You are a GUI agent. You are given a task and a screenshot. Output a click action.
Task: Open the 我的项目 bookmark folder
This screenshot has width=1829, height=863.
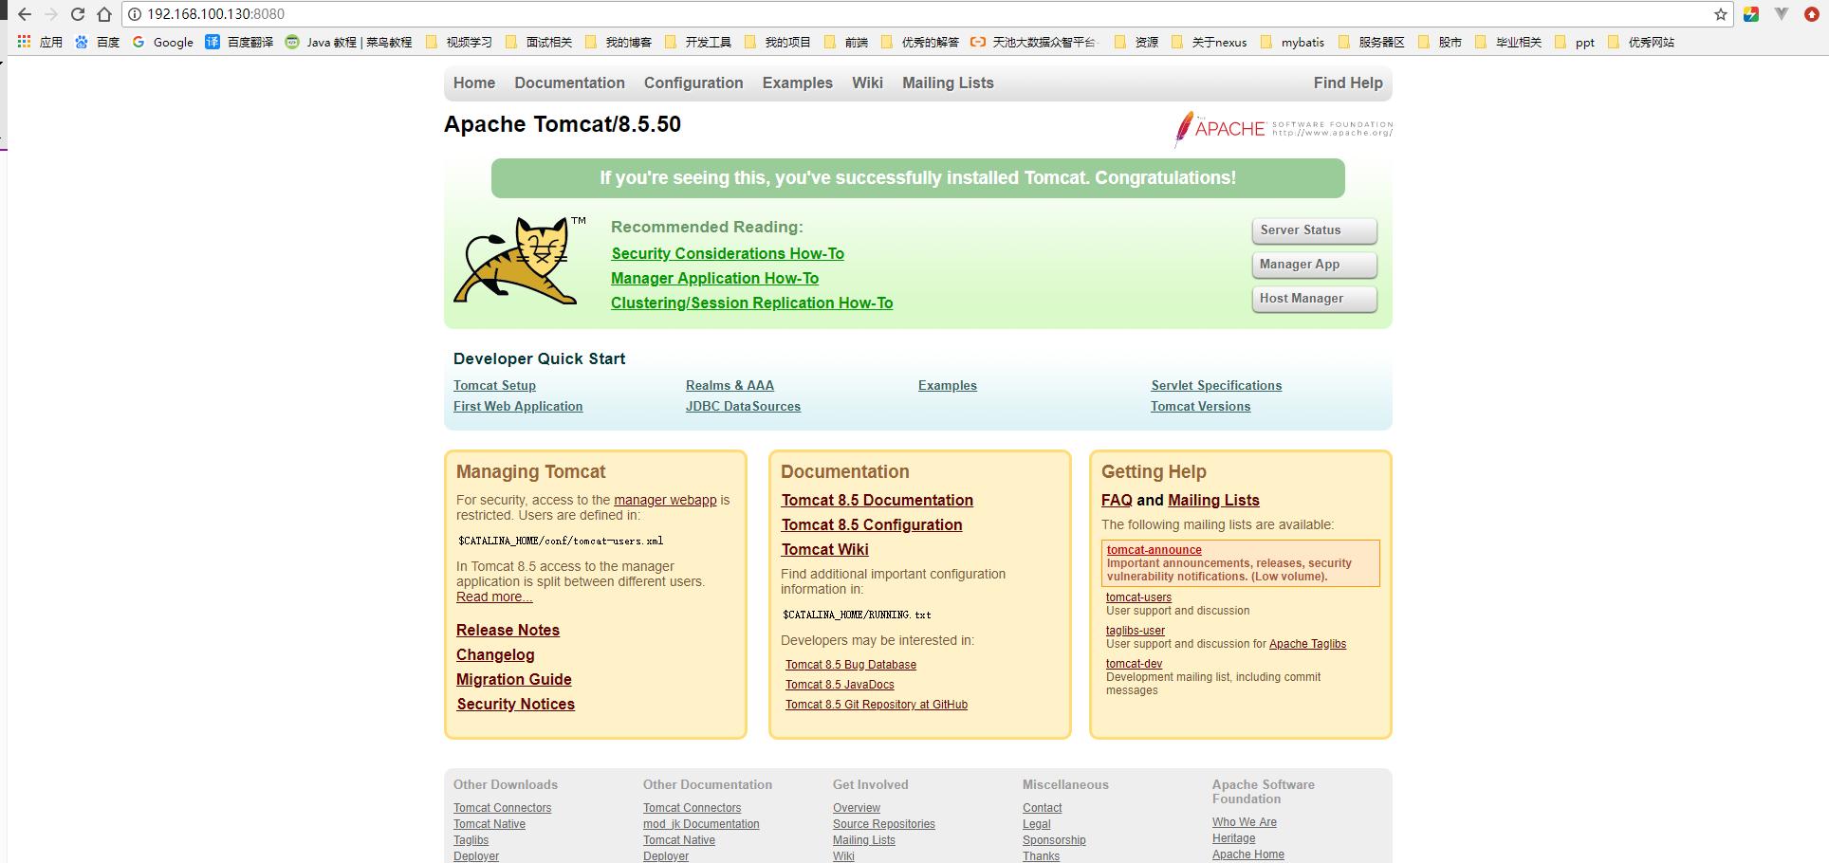point(778,42)
